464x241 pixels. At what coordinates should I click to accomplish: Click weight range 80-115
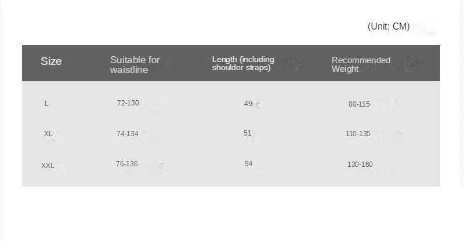(x=359, y=104)
